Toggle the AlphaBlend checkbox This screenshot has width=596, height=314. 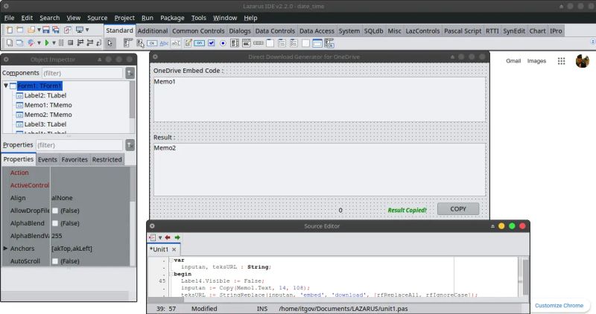coord(55,223)
